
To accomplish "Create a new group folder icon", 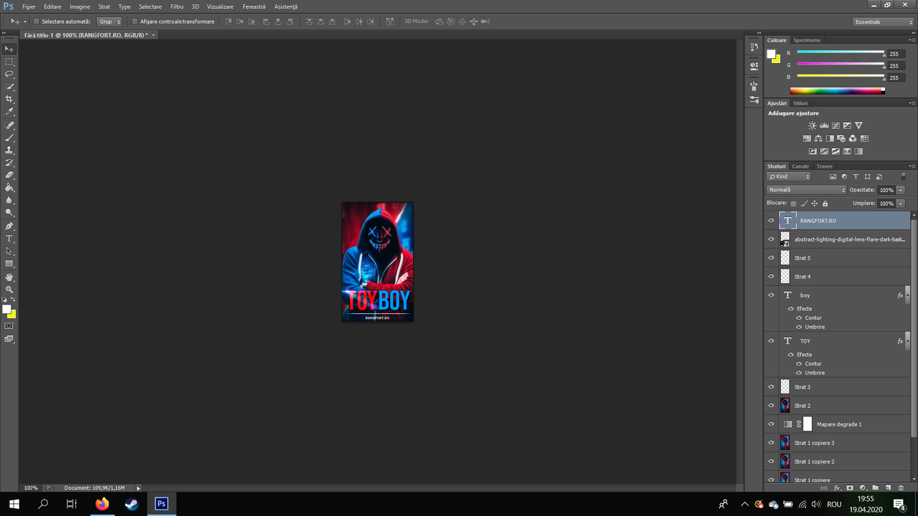I will point(875,487).
